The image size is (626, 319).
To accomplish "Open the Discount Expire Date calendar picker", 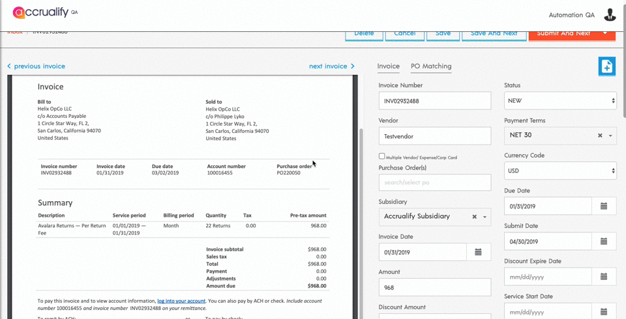I will (x=604, y=277).
